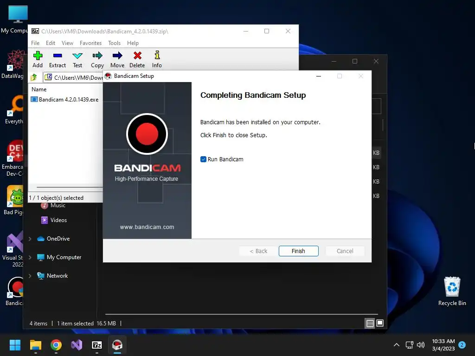475x356 pixels.
Task: Close the File Explorer window
Action: click(376, 61)
